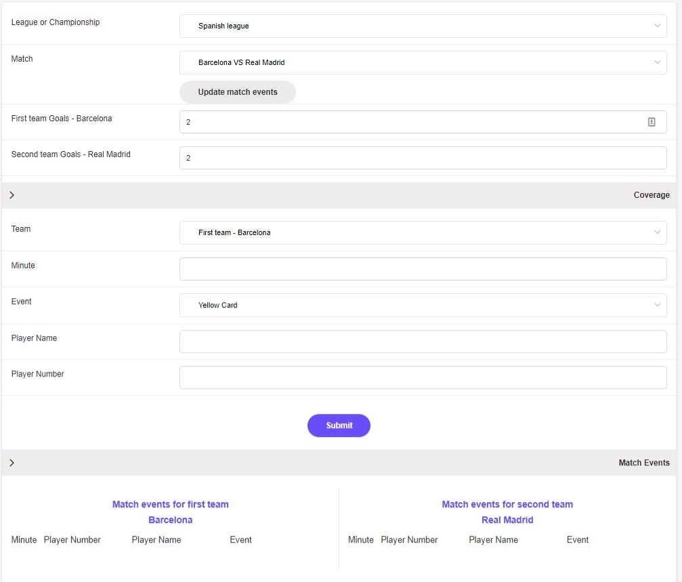Viewport: 682px width, 582px height.
Task: Click the purple Barcelona team heading
Action: (x=171, y=520)
